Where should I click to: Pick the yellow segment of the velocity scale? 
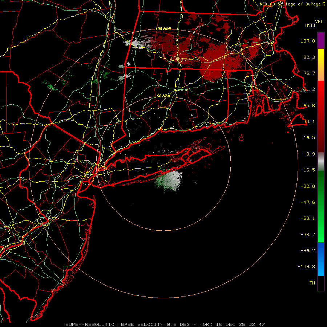(321, 65)
